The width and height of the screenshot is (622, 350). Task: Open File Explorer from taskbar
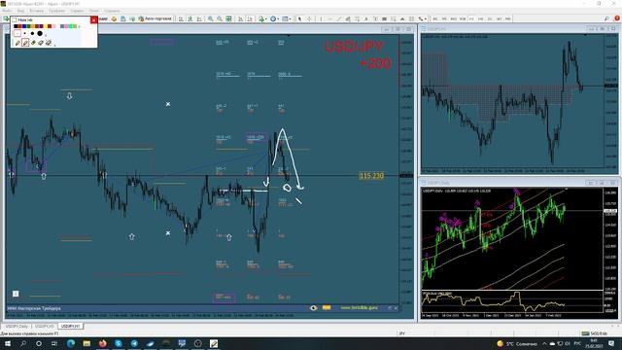(x=86, y=343)
